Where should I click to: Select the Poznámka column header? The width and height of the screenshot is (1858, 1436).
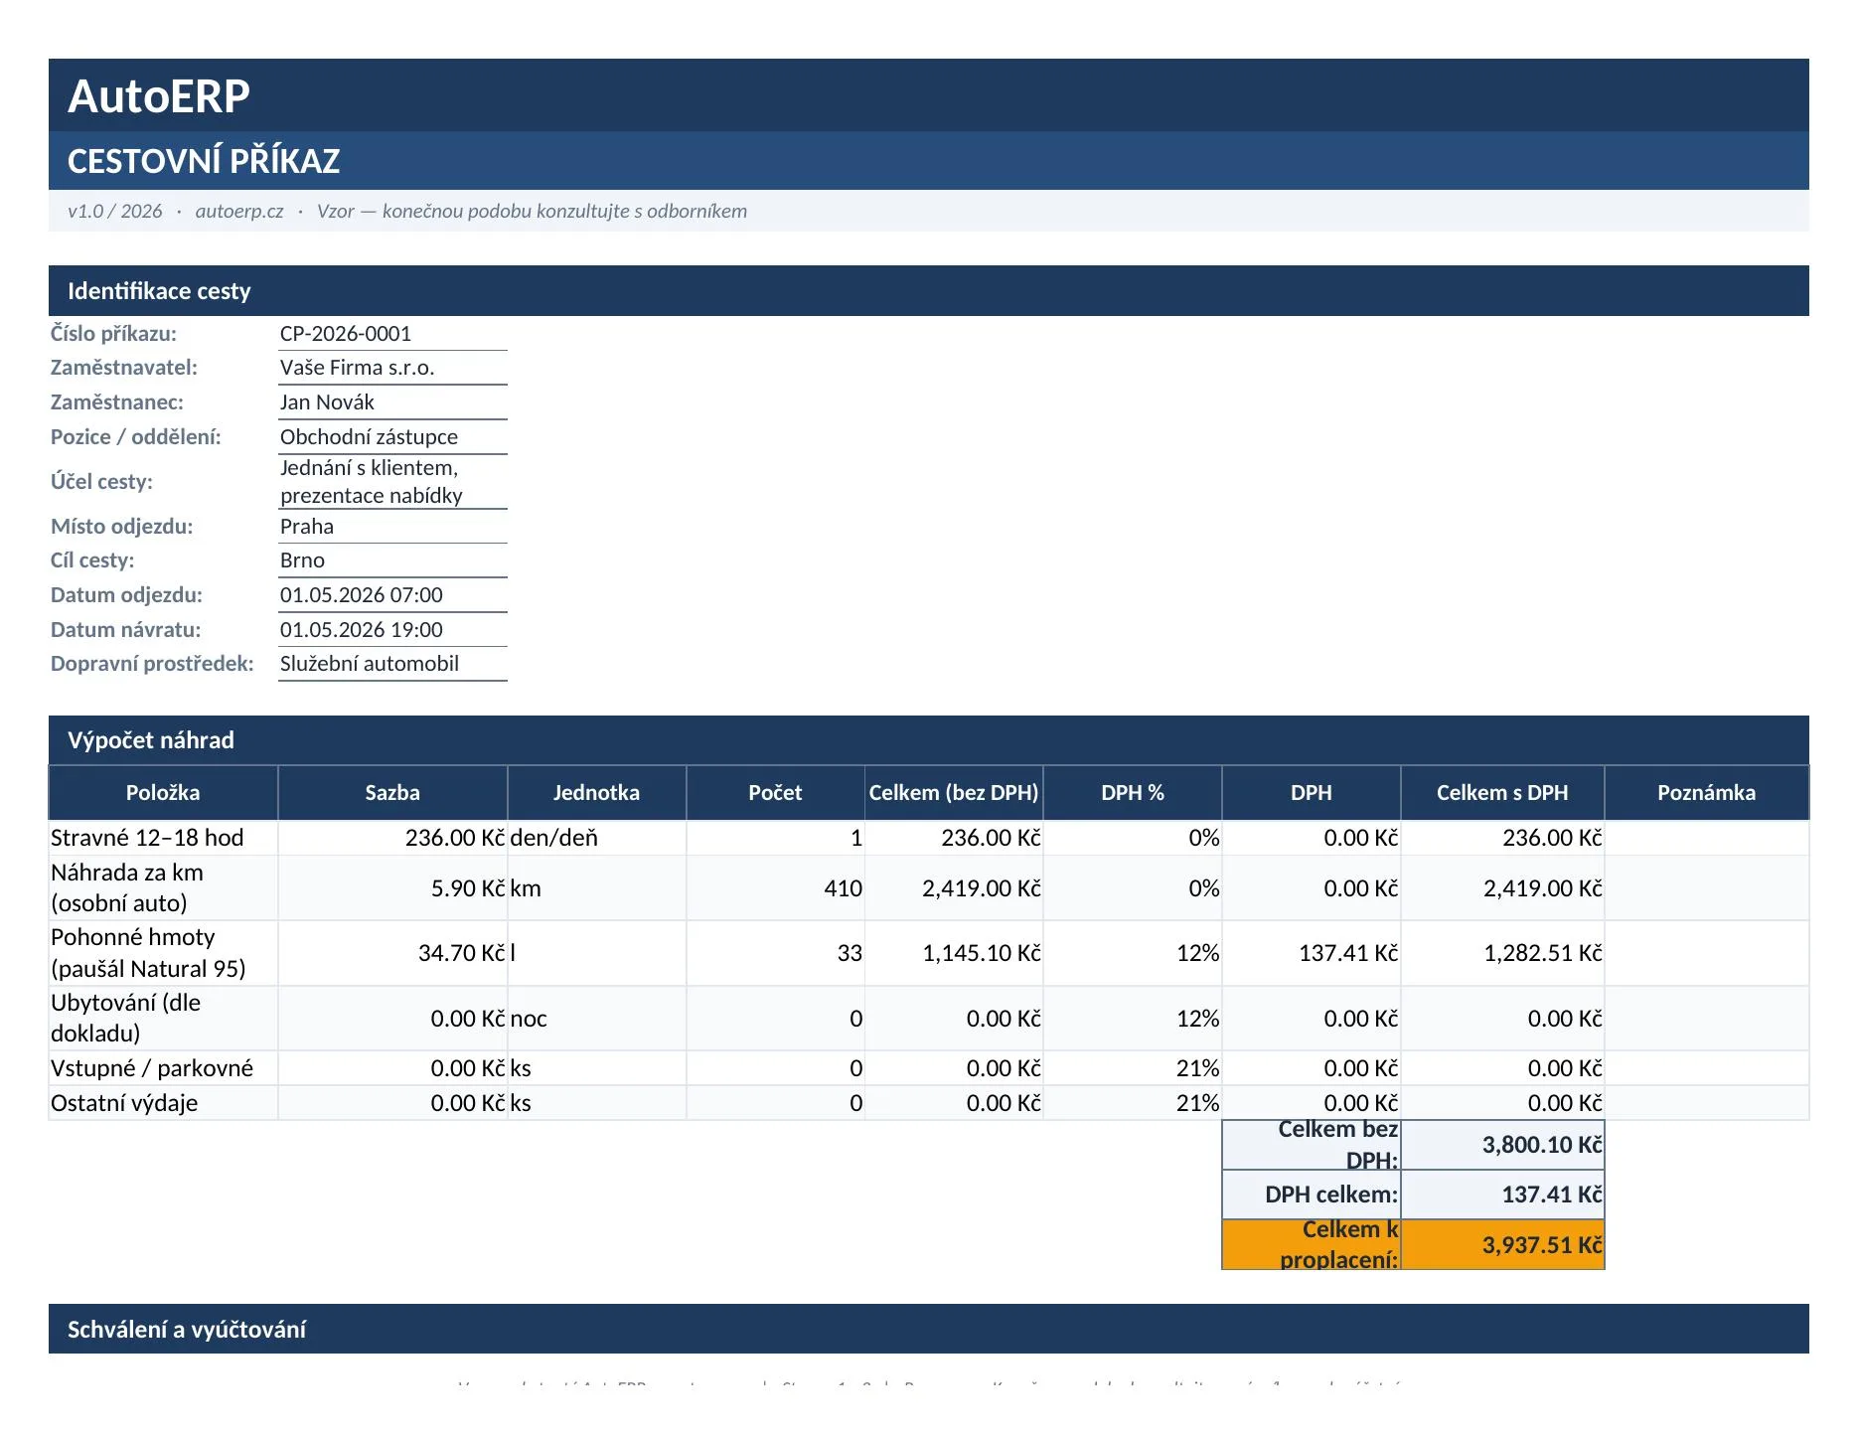(1706, 793)
